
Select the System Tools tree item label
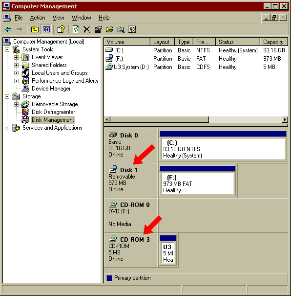coord(38,49)
